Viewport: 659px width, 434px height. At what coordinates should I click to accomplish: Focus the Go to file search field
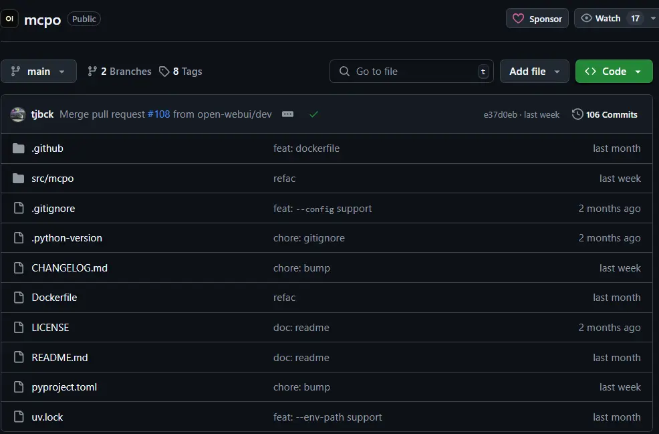coord(411,72)
